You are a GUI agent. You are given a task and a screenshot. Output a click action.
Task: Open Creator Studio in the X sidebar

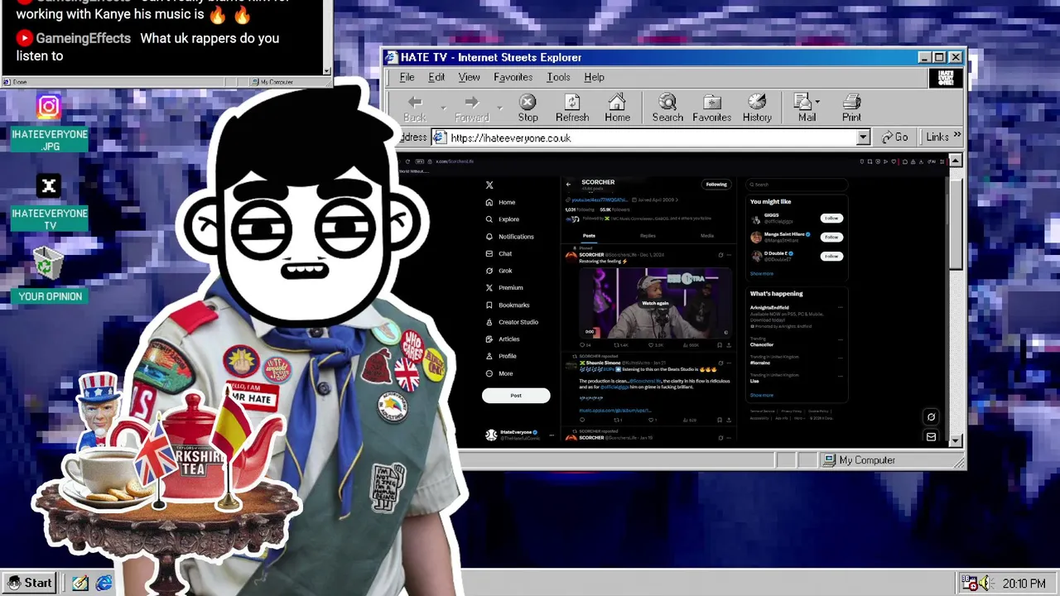[512, 322]
